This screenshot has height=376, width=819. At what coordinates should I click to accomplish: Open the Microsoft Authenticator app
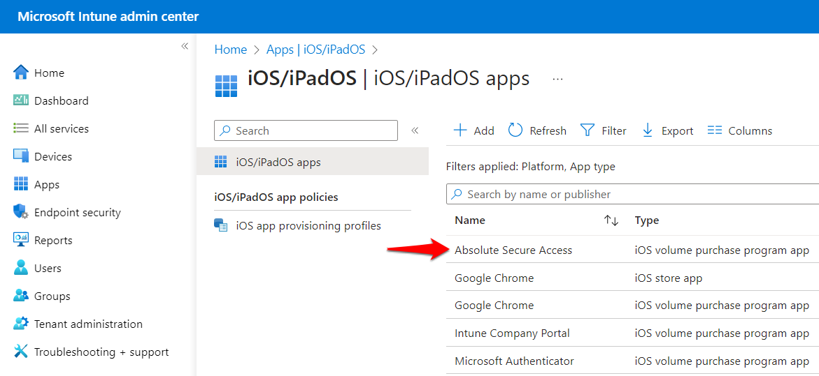[x=514, y=361]
